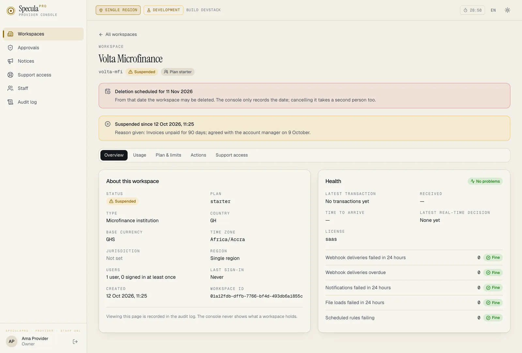Click the Fine badge for File loads failed
522x353 pixels.
493,303
